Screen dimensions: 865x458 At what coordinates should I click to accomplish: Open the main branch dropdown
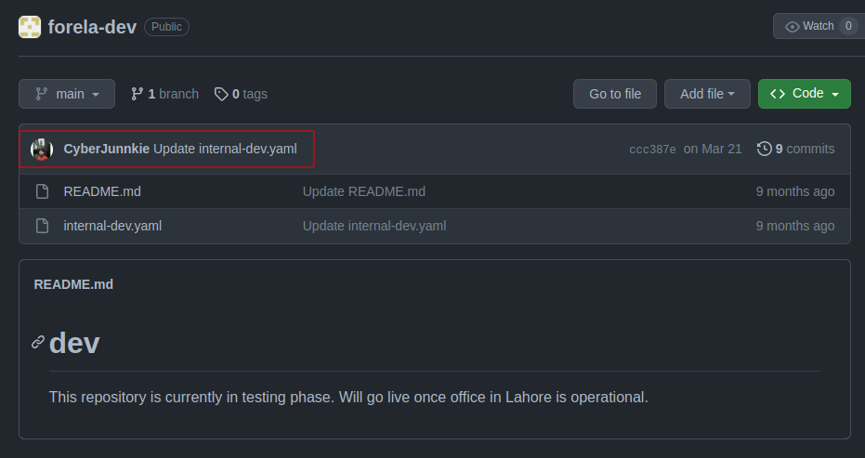coord(67,94)
